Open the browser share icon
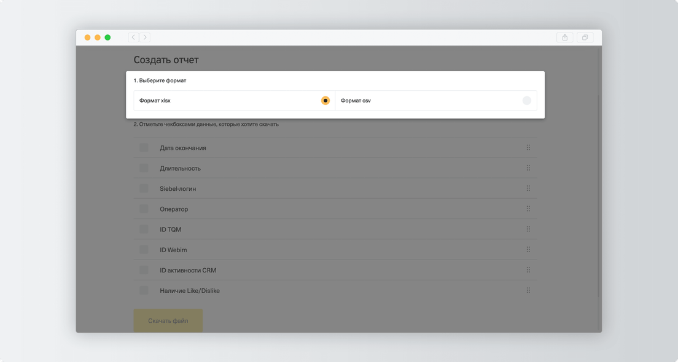Screen dimensions: 678x362 [565, 37]
